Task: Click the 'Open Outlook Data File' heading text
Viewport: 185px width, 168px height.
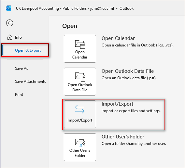Action: (x=128, y=71)
